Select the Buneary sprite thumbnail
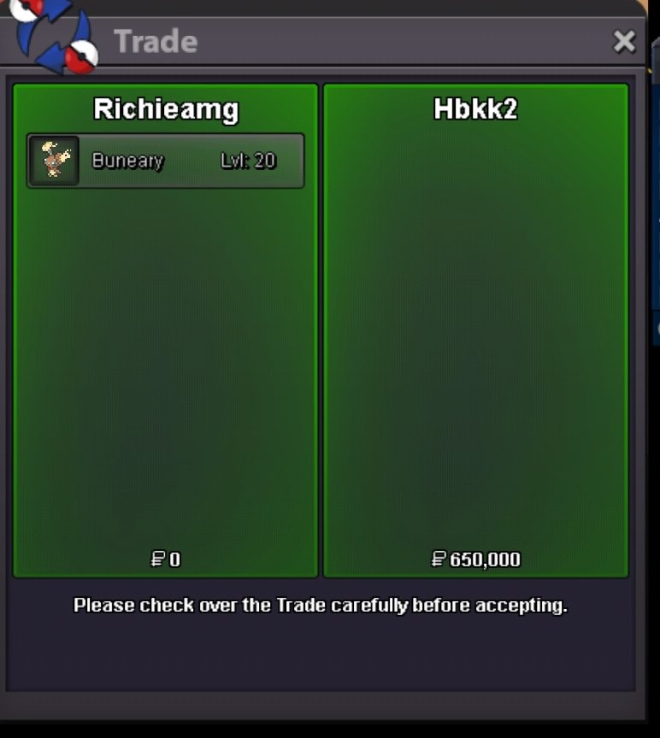Image resolution: width=660 pixels, height=738 pixels. 54,161
